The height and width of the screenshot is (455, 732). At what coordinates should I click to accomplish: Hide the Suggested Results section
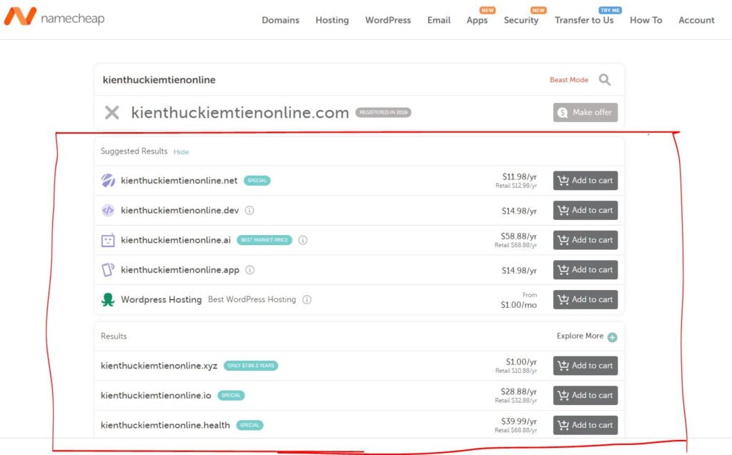(181, 152)
